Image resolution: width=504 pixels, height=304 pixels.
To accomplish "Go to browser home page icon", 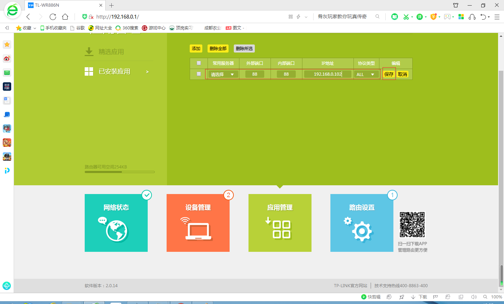I will [x=65, y=17].
